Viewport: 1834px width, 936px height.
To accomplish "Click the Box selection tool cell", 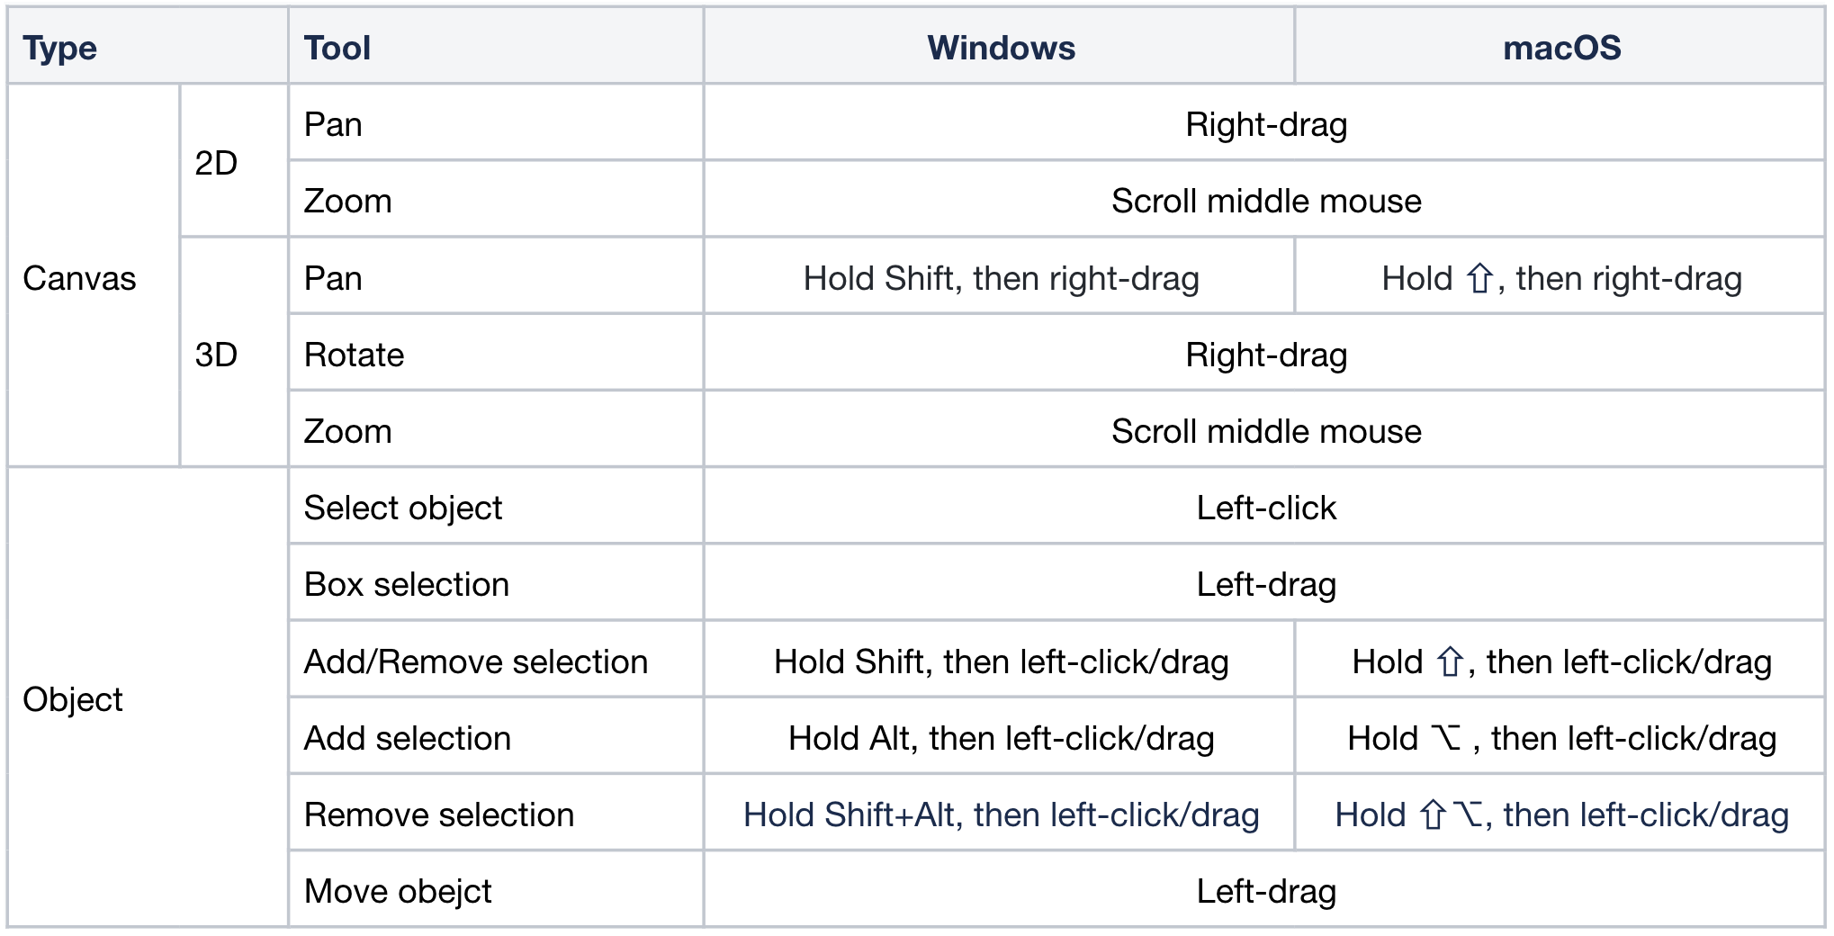I will (x=407, y=585).
